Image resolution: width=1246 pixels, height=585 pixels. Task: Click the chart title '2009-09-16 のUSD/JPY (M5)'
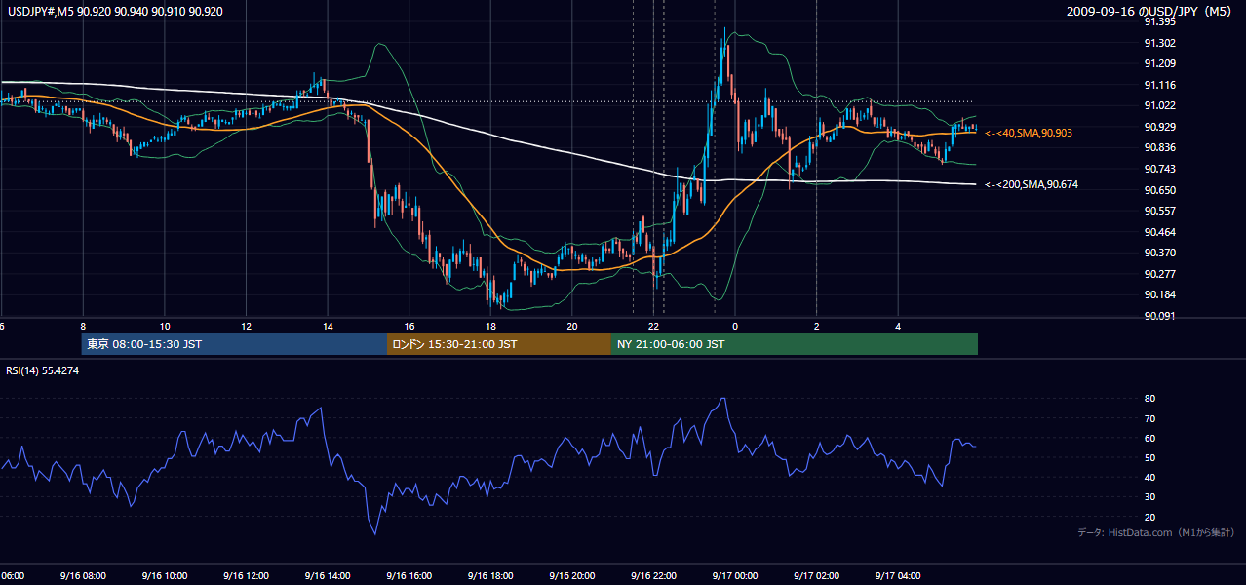(1150, 11)
